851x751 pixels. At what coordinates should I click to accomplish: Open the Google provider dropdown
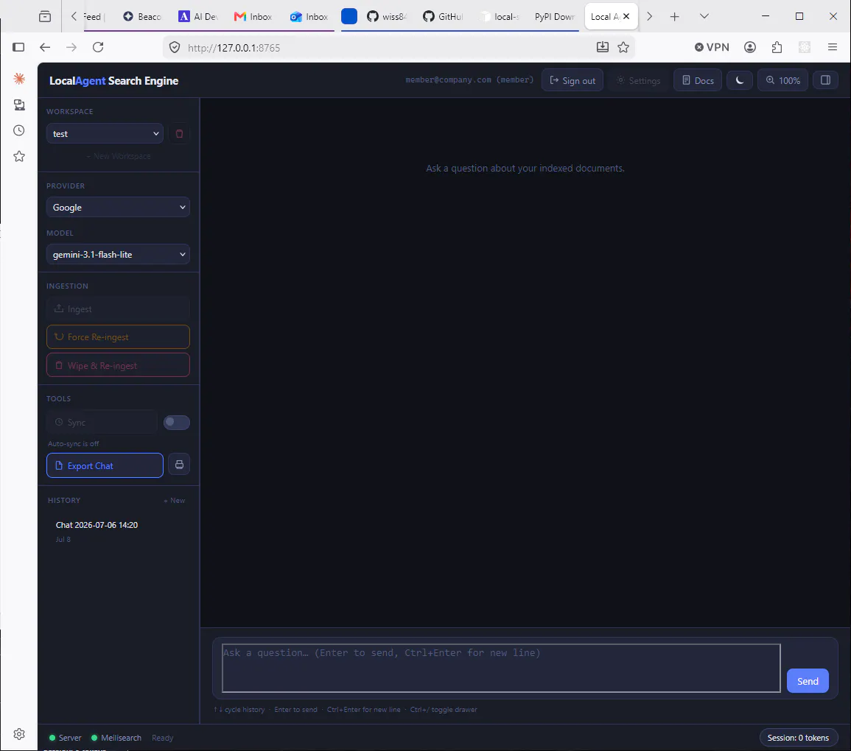coord(118,207)
